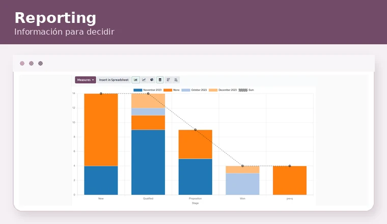Click blue segment of Qualified bar

(x=148, y=162)
